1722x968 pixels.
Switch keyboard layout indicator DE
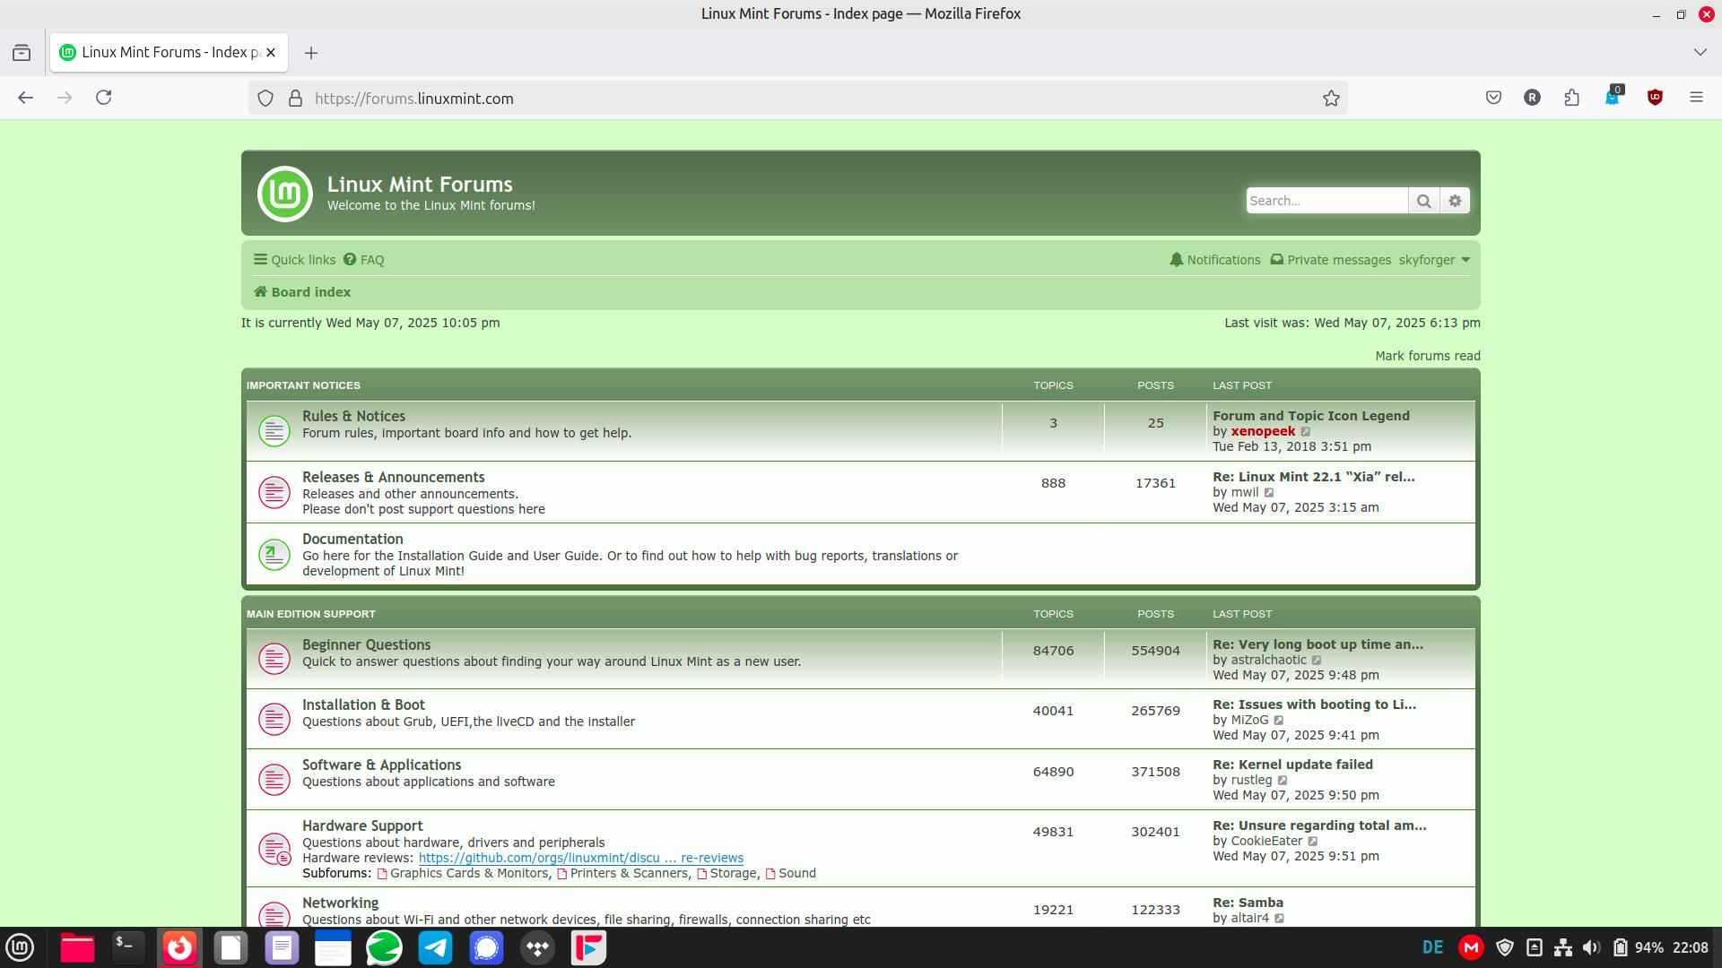(x=1432, y=947)
